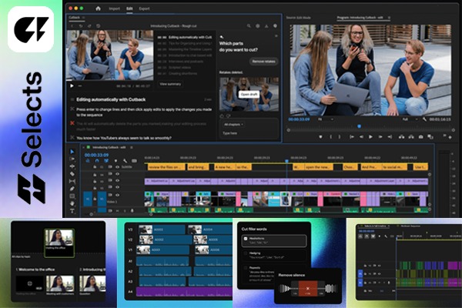462x308 pixels.
Task: Toggle Snap in timeline magnet icon
Action: coord(97,161)
